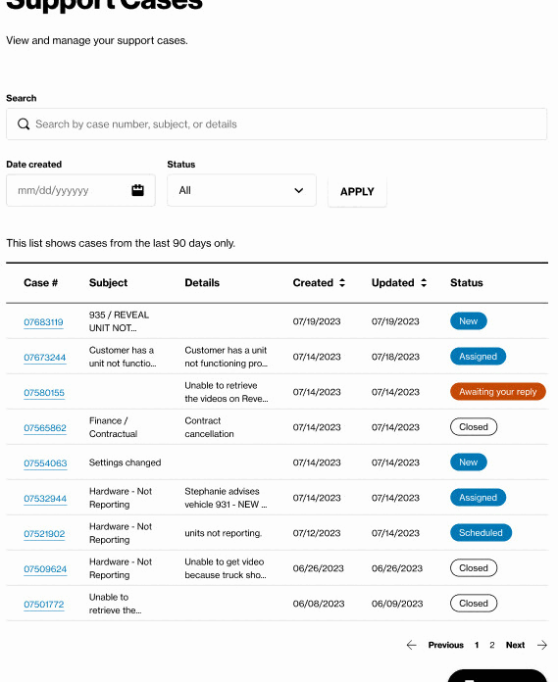Click details 'Customer has a unit not functioning pro...'
This screenshot has width=558, height=682.
[227, 357]
